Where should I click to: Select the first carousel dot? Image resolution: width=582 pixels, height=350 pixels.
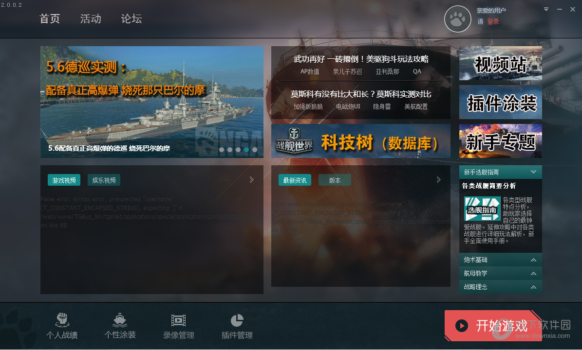tap(222, 150)
